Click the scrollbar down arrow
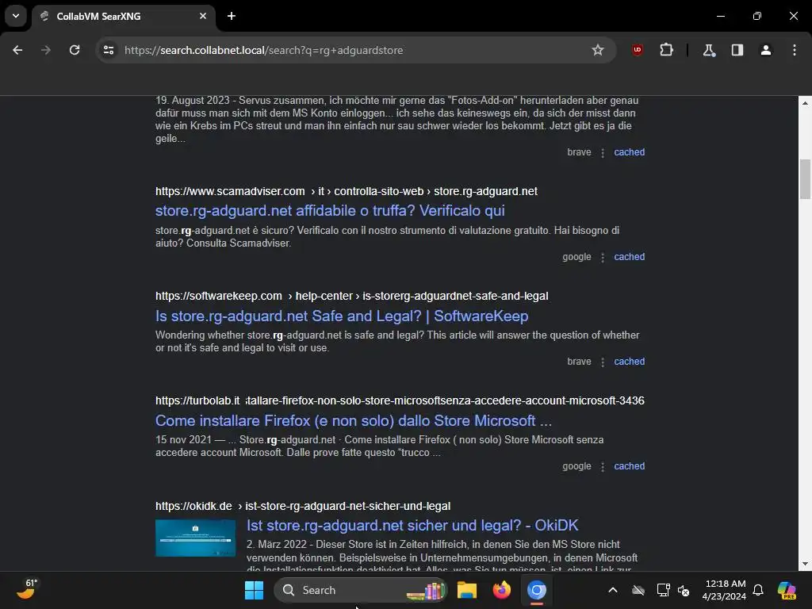Viewport: 812px width, 609px height. pyautogui.click(x=805, y=564)
